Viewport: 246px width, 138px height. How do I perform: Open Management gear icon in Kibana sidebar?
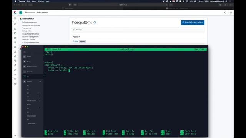(x=15, y=84)
